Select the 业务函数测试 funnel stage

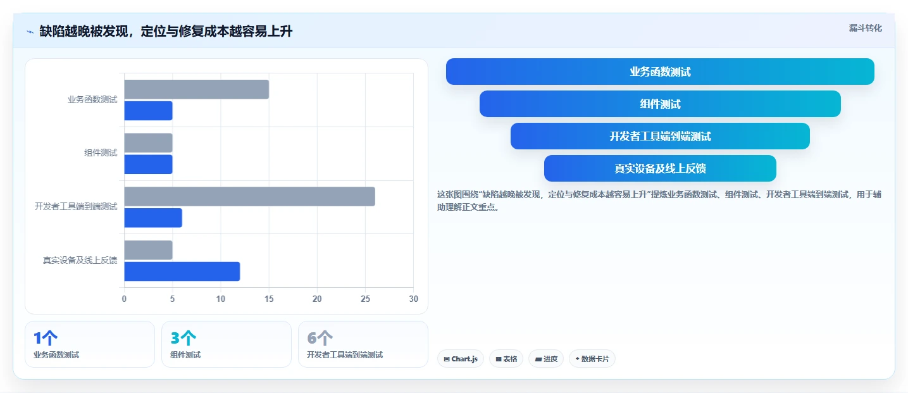coord(660,72)
